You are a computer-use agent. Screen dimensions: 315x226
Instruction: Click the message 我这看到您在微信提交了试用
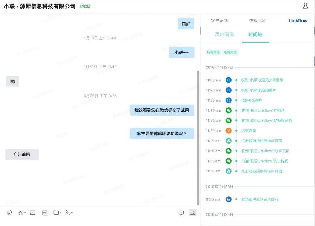[x=162, y=110]
